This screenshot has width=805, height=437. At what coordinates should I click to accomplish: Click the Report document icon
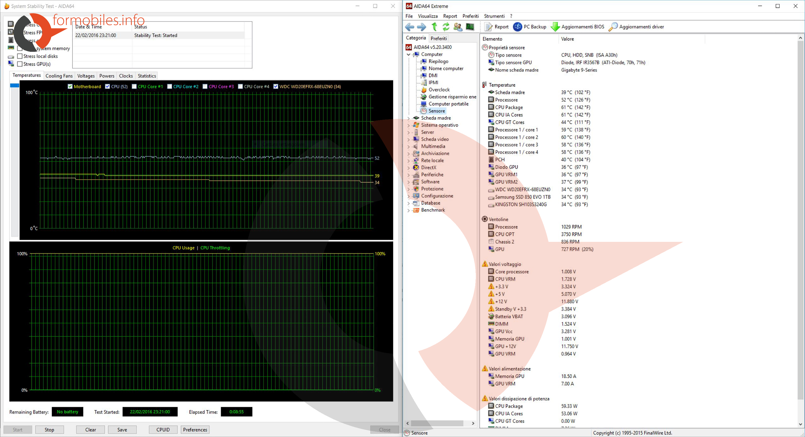pyautogui.click(x=488, y=27)
